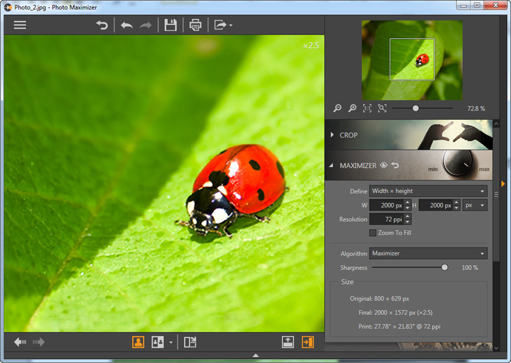511x363 pixels.
Task: Save the photo with floppy icon
Action: [x=171, y=25]
